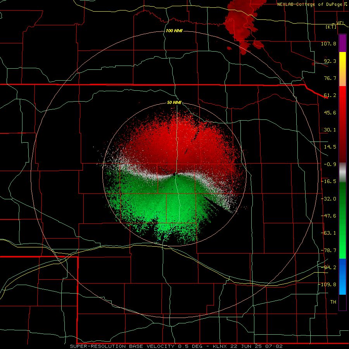Click the 76.7 legend value
The height and width of the screenshot is (349, 349).
(x=330, y=78)
